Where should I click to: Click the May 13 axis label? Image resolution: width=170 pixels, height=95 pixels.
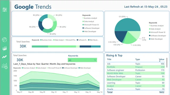pos(88,92)
